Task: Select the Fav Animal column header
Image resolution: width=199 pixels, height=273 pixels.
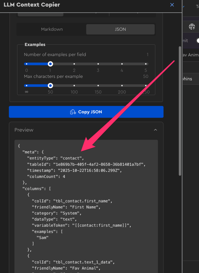Action: click(190, 55)
